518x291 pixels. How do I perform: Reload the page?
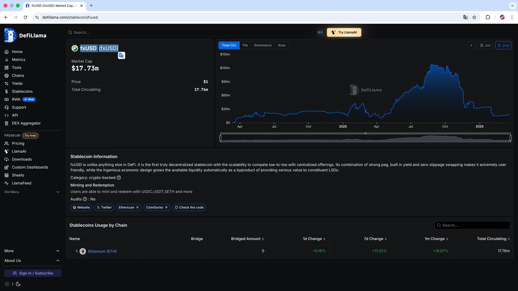tap(25, 17)
